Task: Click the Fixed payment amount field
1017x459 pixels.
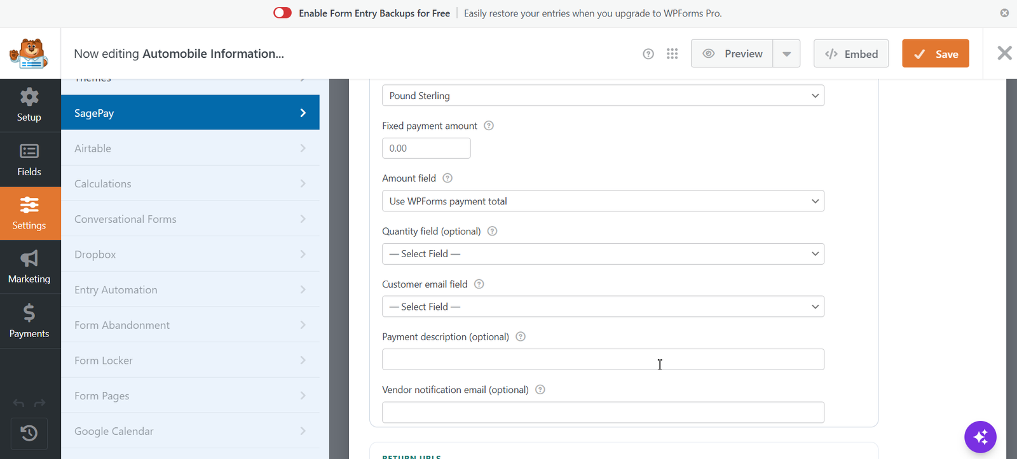Action: point(427,148)
